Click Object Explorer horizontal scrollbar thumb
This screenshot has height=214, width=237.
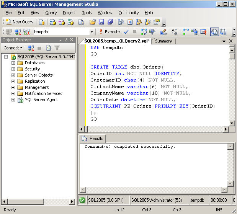(x=26, y=201)
